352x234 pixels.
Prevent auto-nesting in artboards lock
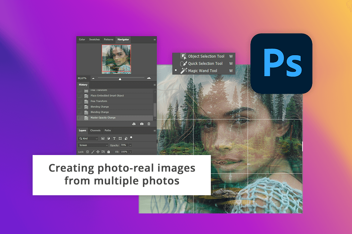103,152
